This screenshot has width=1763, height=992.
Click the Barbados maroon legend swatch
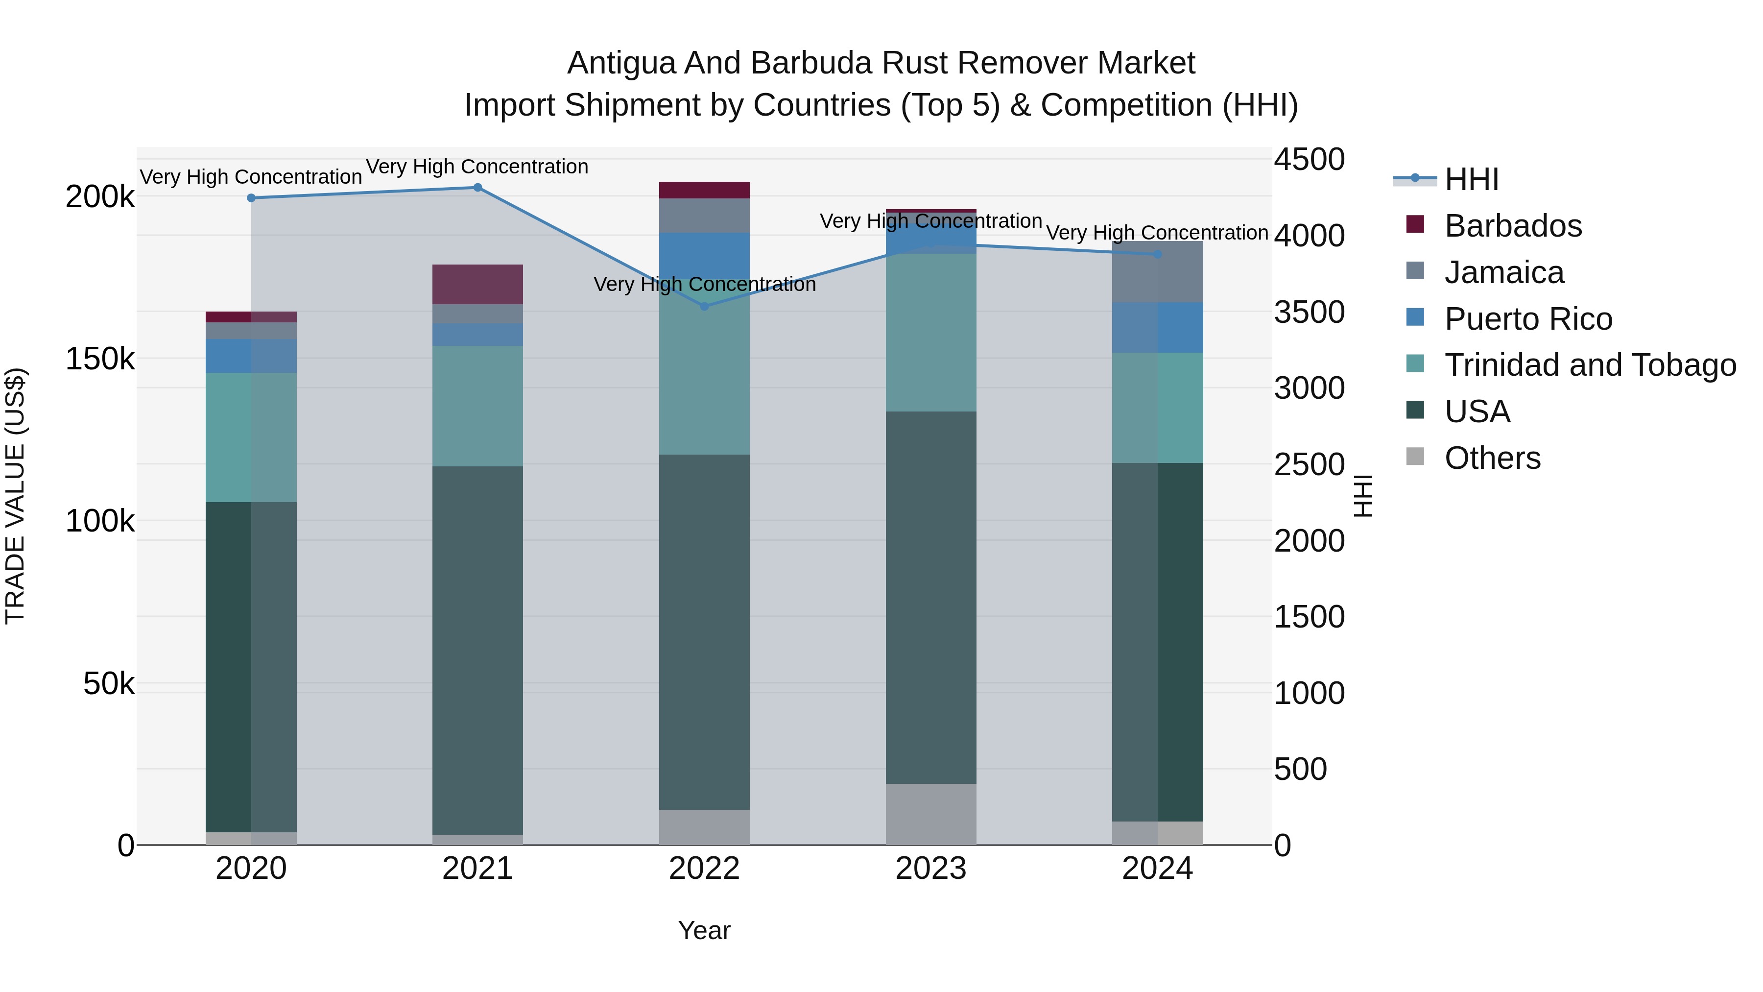point(1415,224)
